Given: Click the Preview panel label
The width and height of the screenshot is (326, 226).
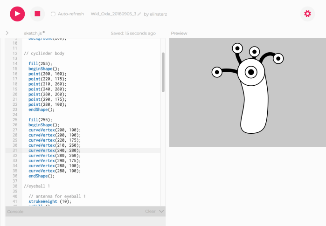Looking at the screenshot, I should 179,33.
